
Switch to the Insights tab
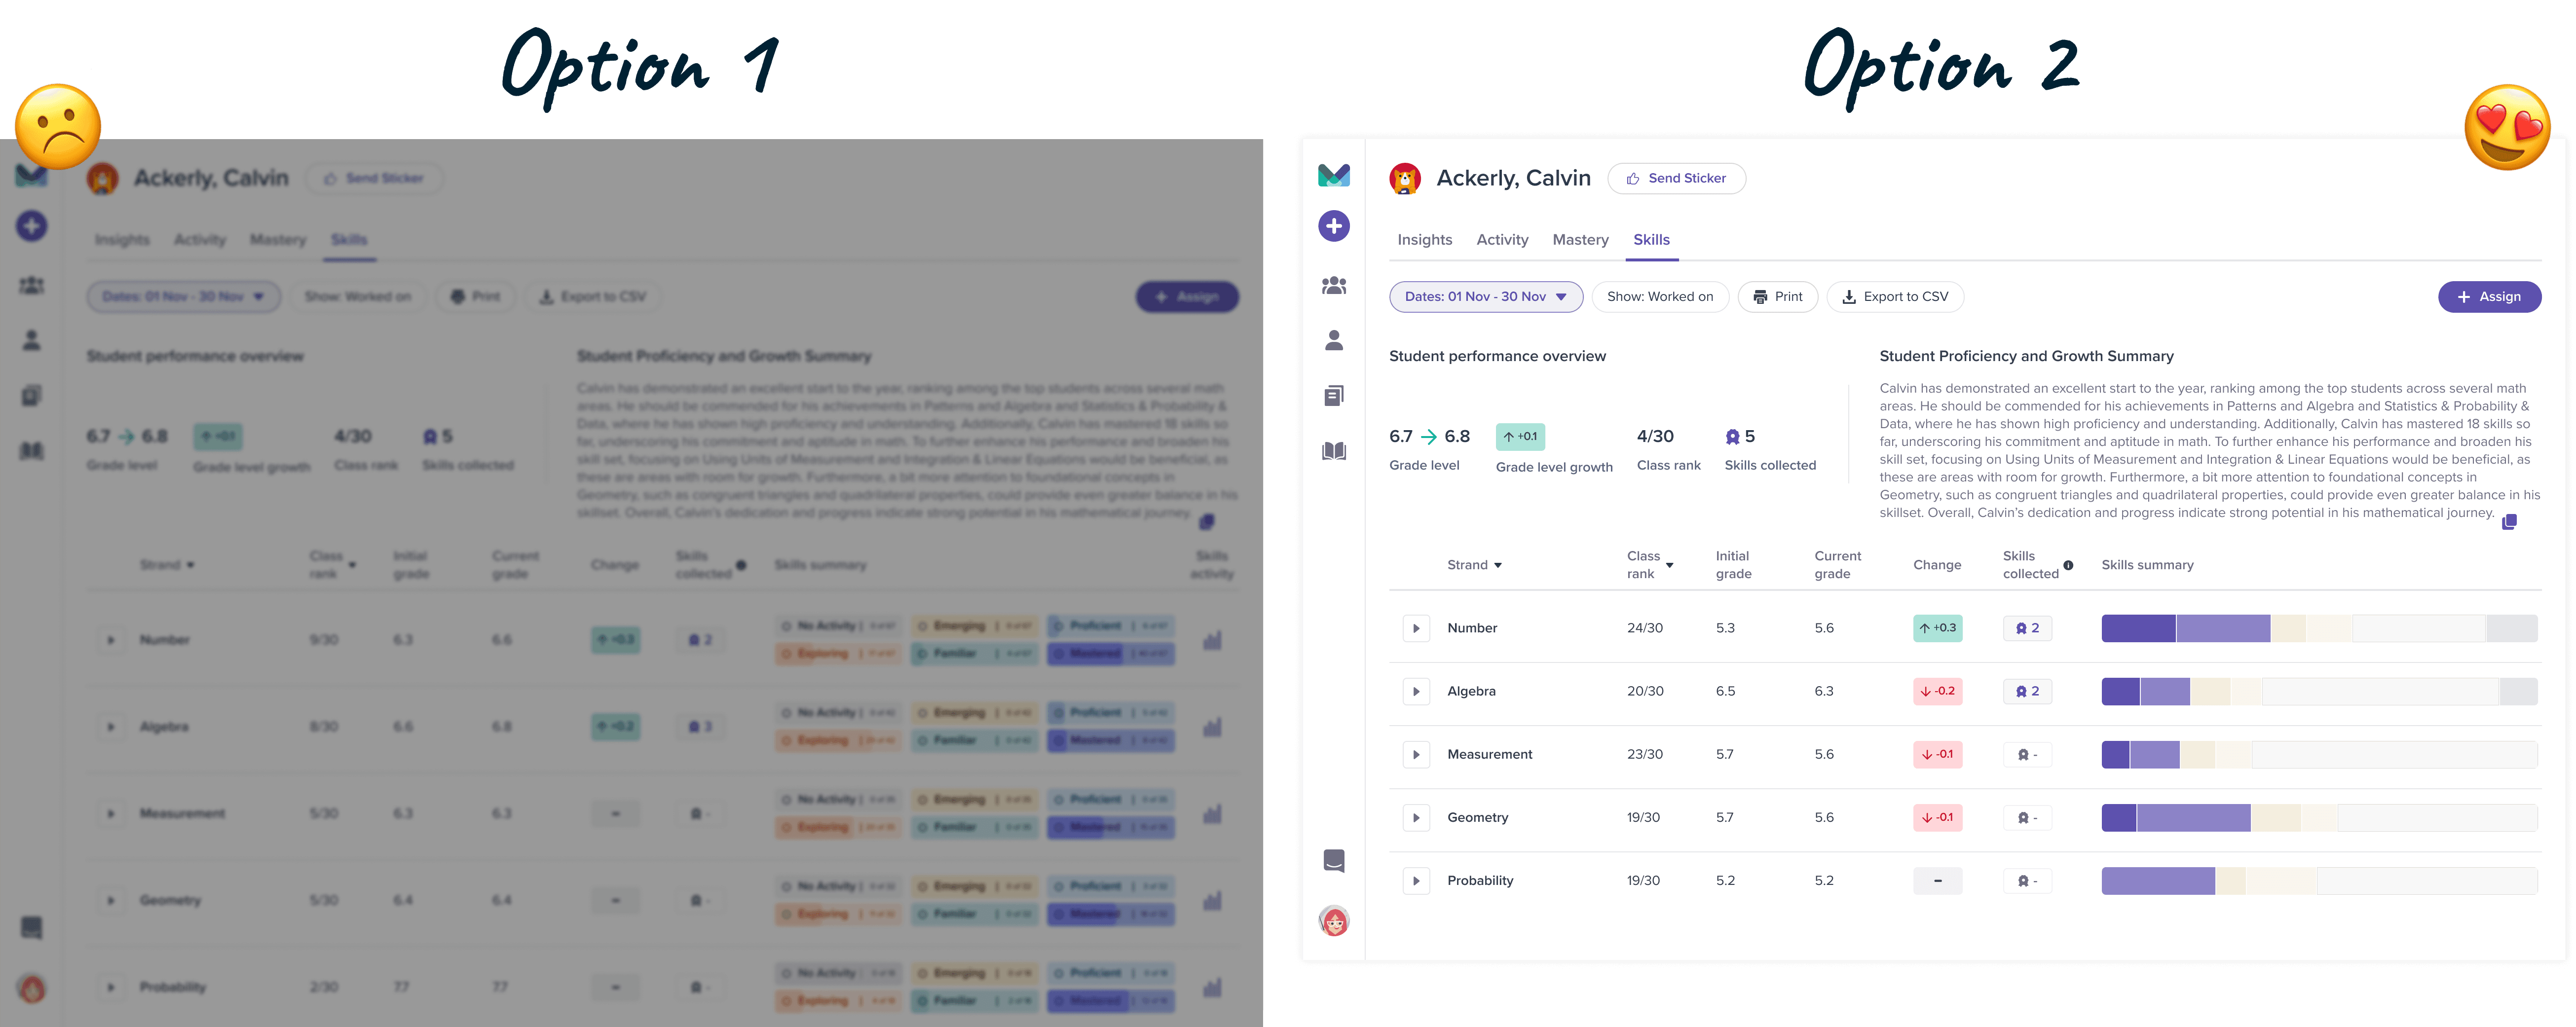click(x=1424, y=240)
